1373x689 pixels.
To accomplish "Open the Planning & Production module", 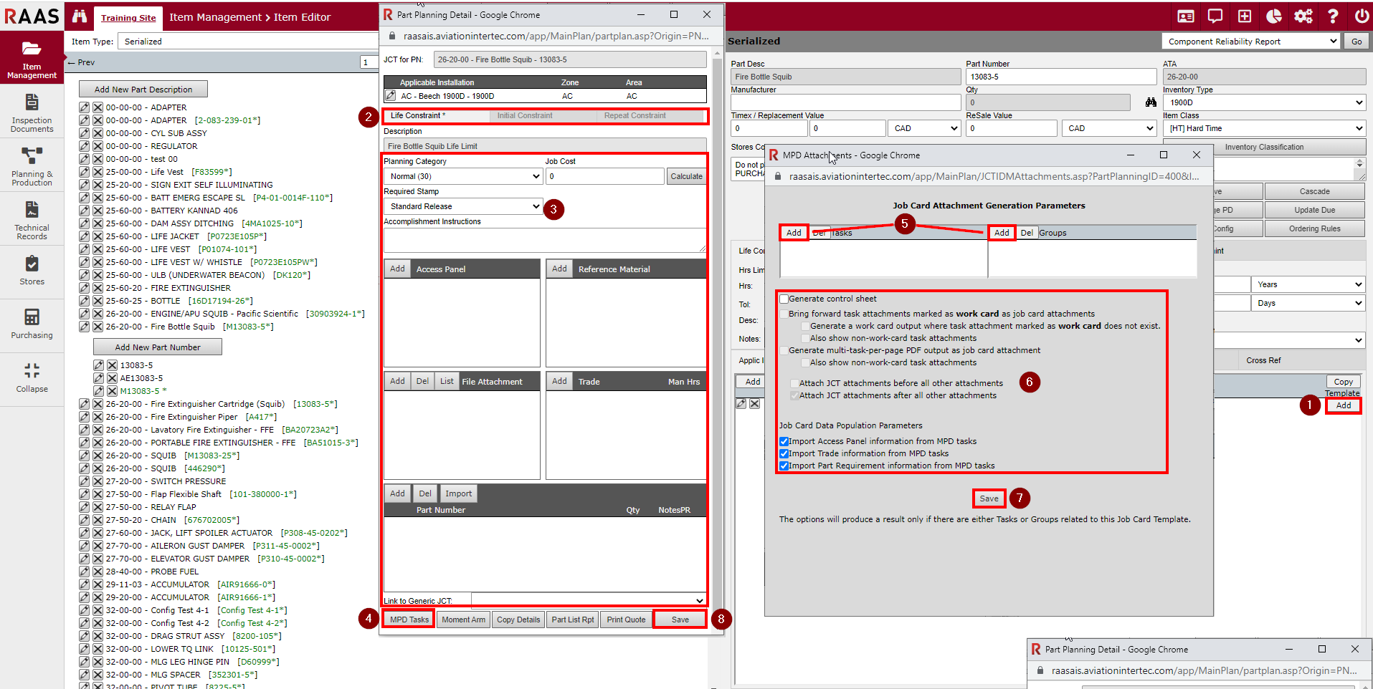I will (x=32, y=166).
